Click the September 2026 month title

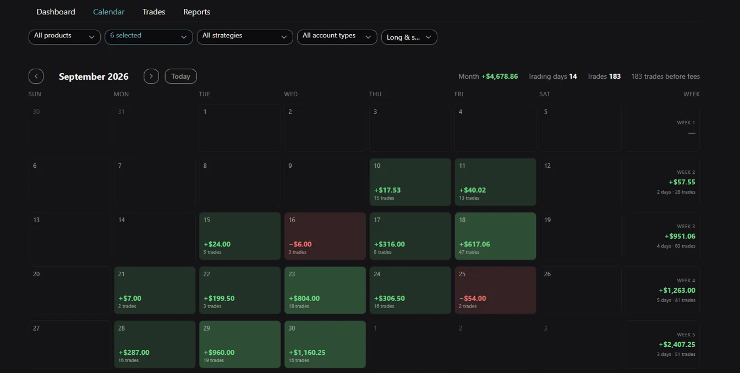pos(94,76)
